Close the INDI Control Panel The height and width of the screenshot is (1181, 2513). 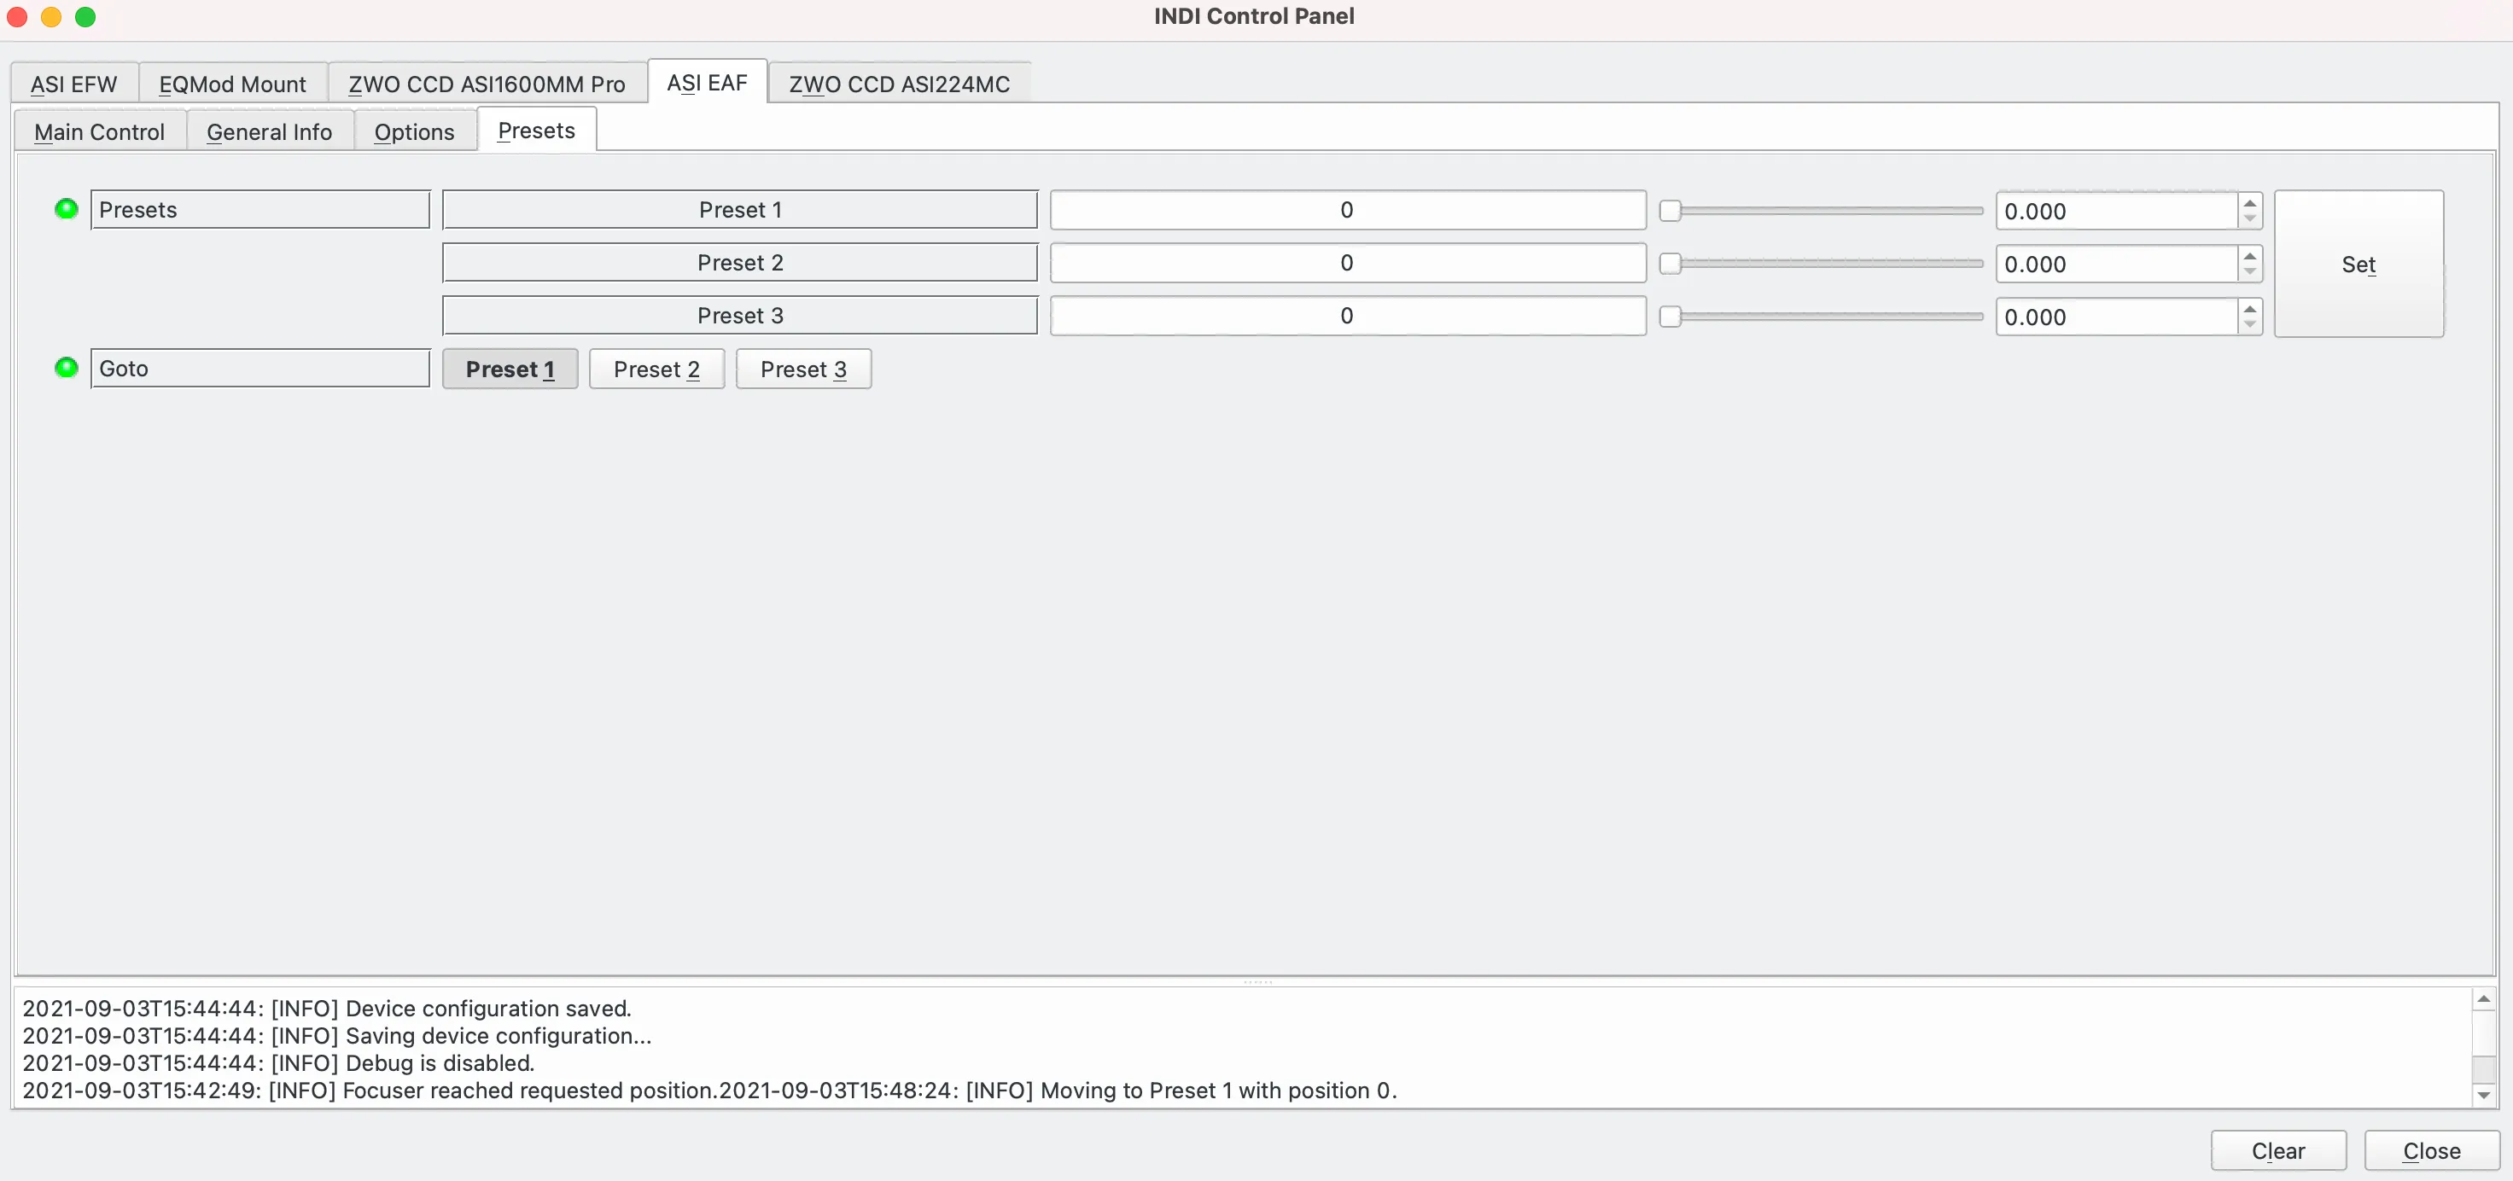[x=2432, y=1151]
